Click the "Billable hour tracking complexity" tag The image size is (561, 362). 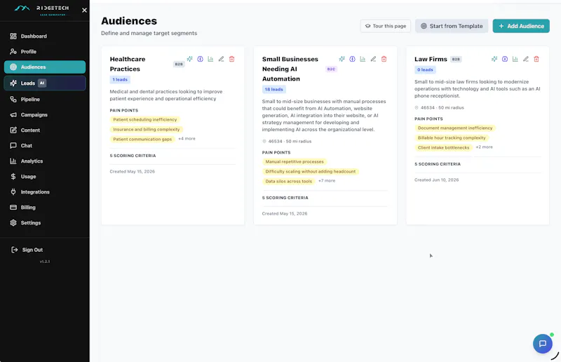point(452,138)
